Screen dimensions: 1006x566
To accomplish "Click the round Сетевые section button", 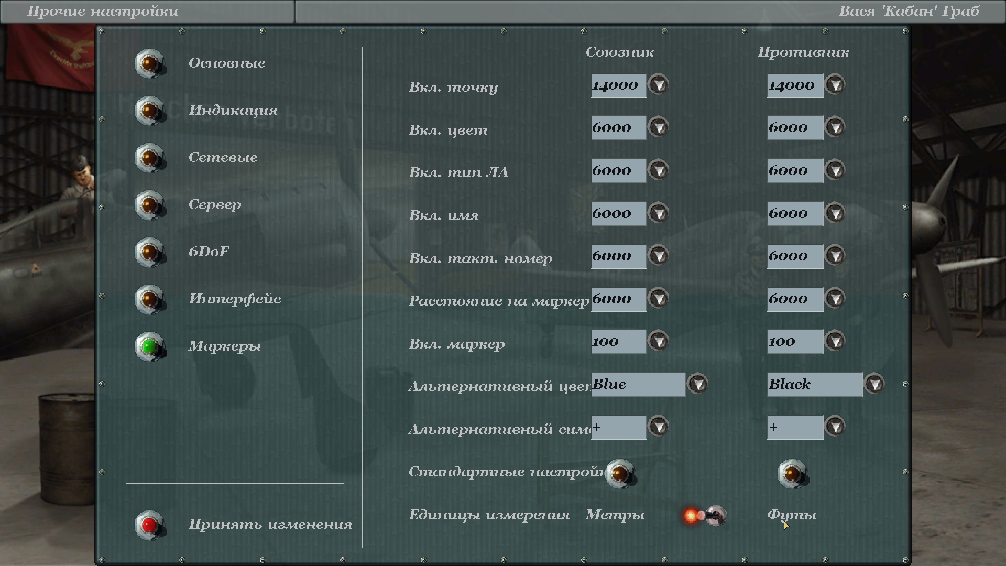I will tap(149, 158).
